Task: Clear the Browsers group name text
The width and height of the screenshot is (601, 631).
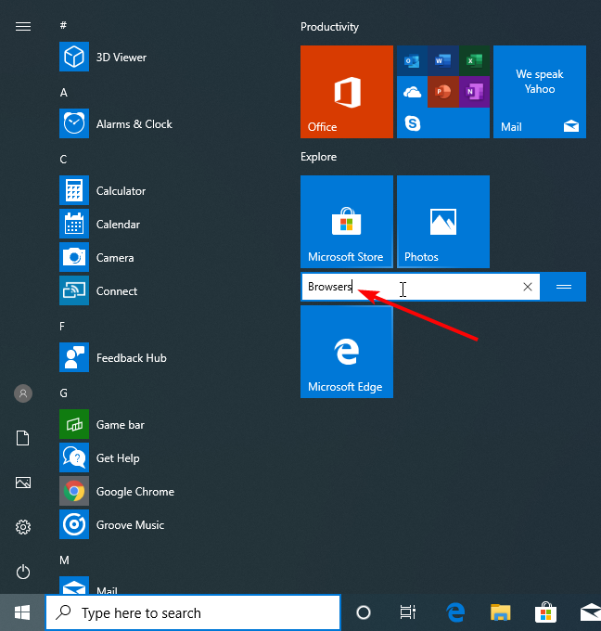Action: (528, 287)
